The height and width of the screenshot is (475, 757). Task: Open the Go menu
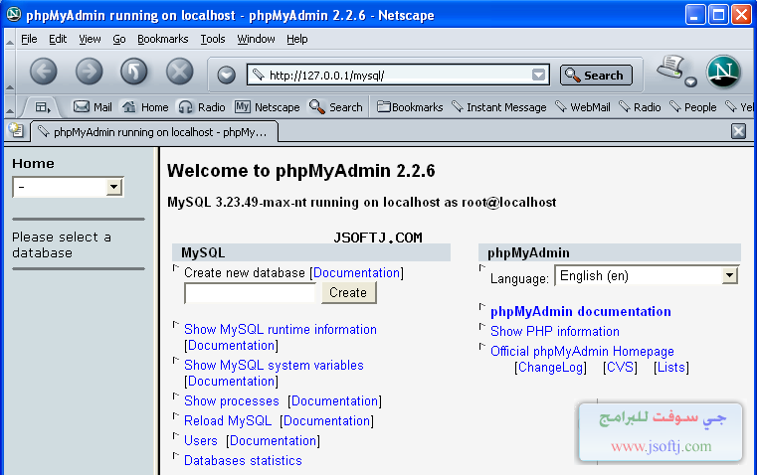119,39
